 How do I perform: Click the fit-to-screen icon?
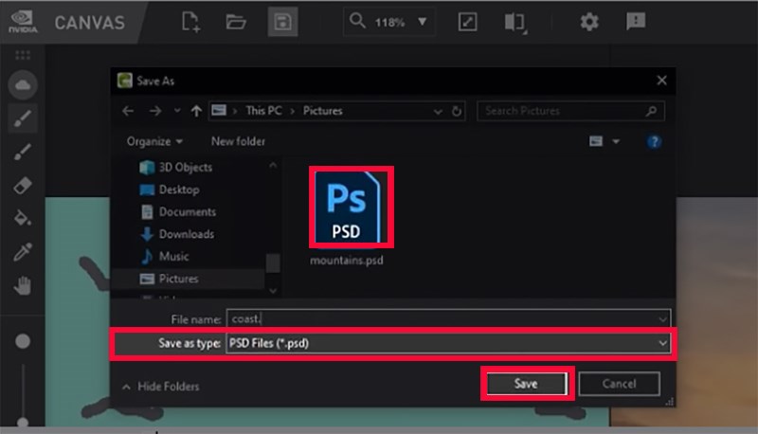[x=467, y=22]
